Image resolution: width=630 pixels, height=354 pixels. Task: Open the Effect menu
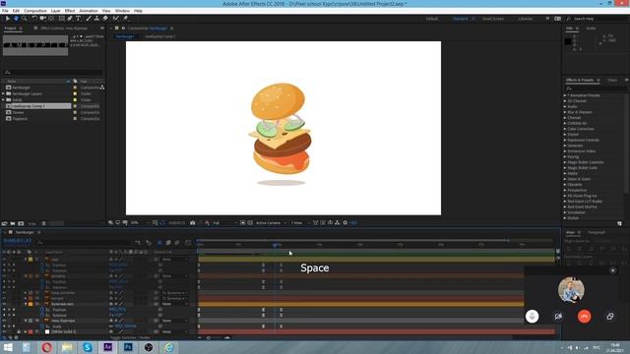[x=70, y=11]
